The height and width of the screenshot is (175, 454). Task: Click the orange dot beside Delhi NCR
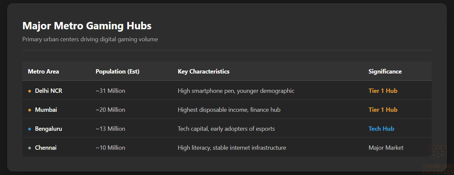pos(30,91)
